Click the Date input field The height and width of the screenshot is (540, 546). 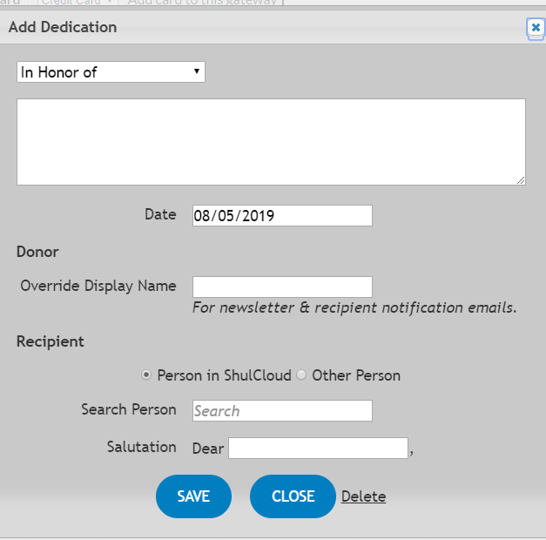click(x=282, y=215)
